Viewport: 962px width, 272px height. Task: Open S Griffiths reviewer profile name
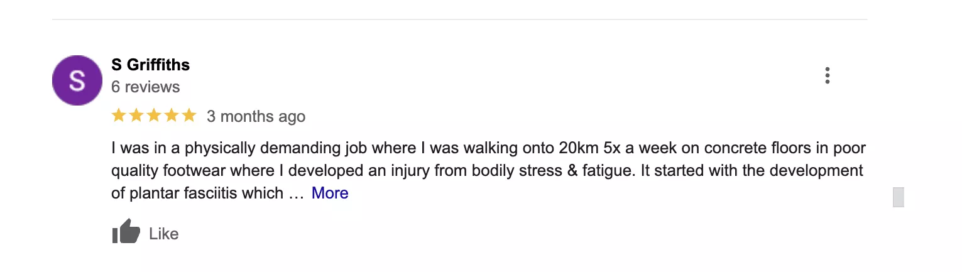point(150,65)
